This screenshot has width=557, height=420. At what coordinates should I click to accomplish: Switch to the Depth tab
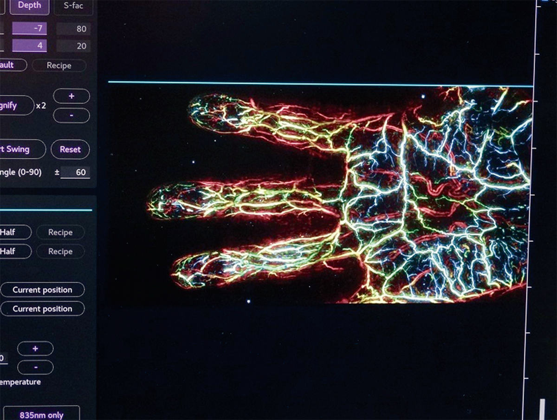click(29, 6)
